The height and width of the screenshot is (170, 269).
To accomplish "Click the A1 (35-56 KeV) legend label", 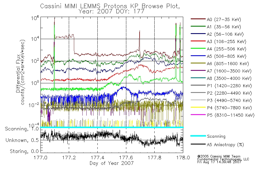I will [224, 27].
